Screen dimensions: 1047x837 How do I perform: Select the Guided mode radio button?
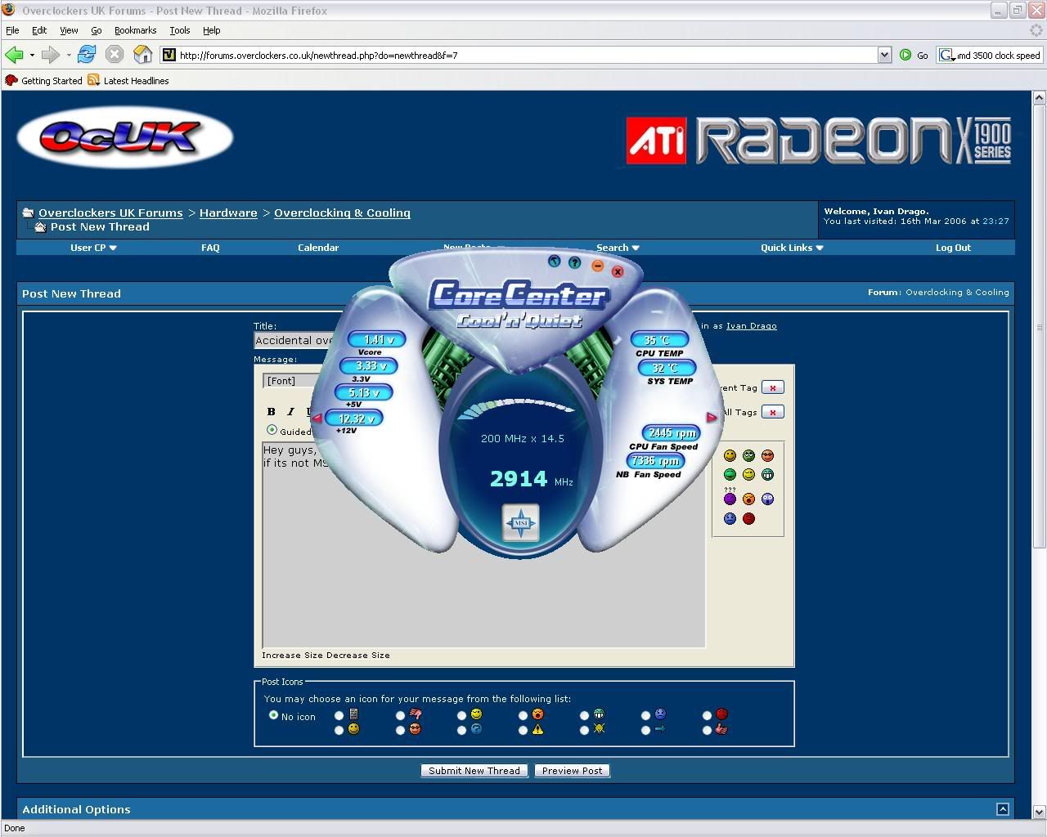[x=272, y=430]
